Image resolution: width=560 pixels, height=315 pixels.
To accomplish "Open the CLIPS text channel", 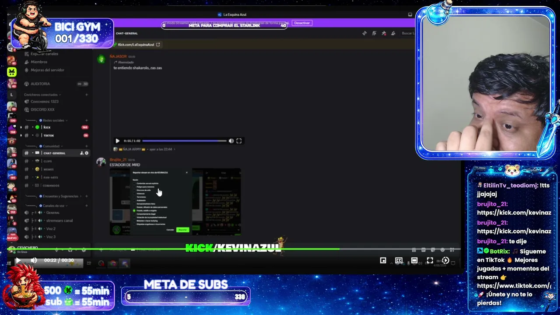I will click(x=48, y=161).
